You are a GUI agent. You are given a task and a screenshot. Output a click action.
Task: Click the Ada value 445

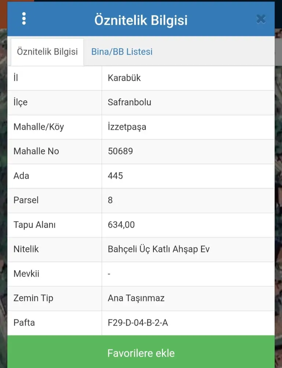pos(115,176)
